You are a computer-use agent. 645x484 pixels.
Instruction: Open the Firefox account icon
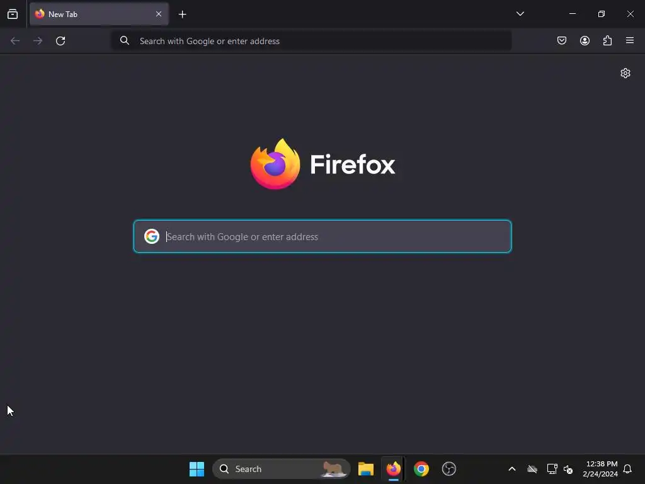point(585,40)
